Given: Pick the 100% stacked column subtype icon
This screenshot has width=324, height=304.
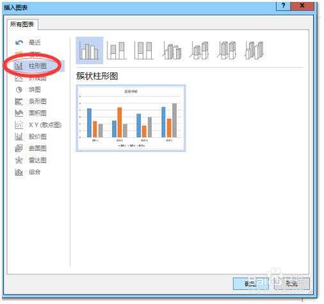Looking at the screenshot, I should (144, 51).
